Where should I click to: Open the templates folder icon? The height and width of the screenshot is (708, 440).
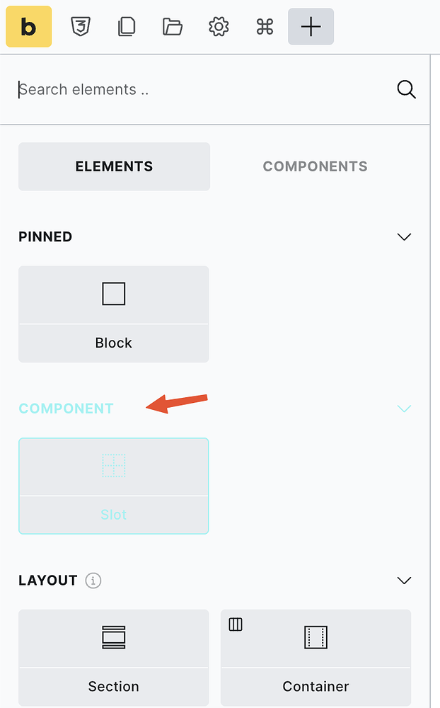pos(173,26)
